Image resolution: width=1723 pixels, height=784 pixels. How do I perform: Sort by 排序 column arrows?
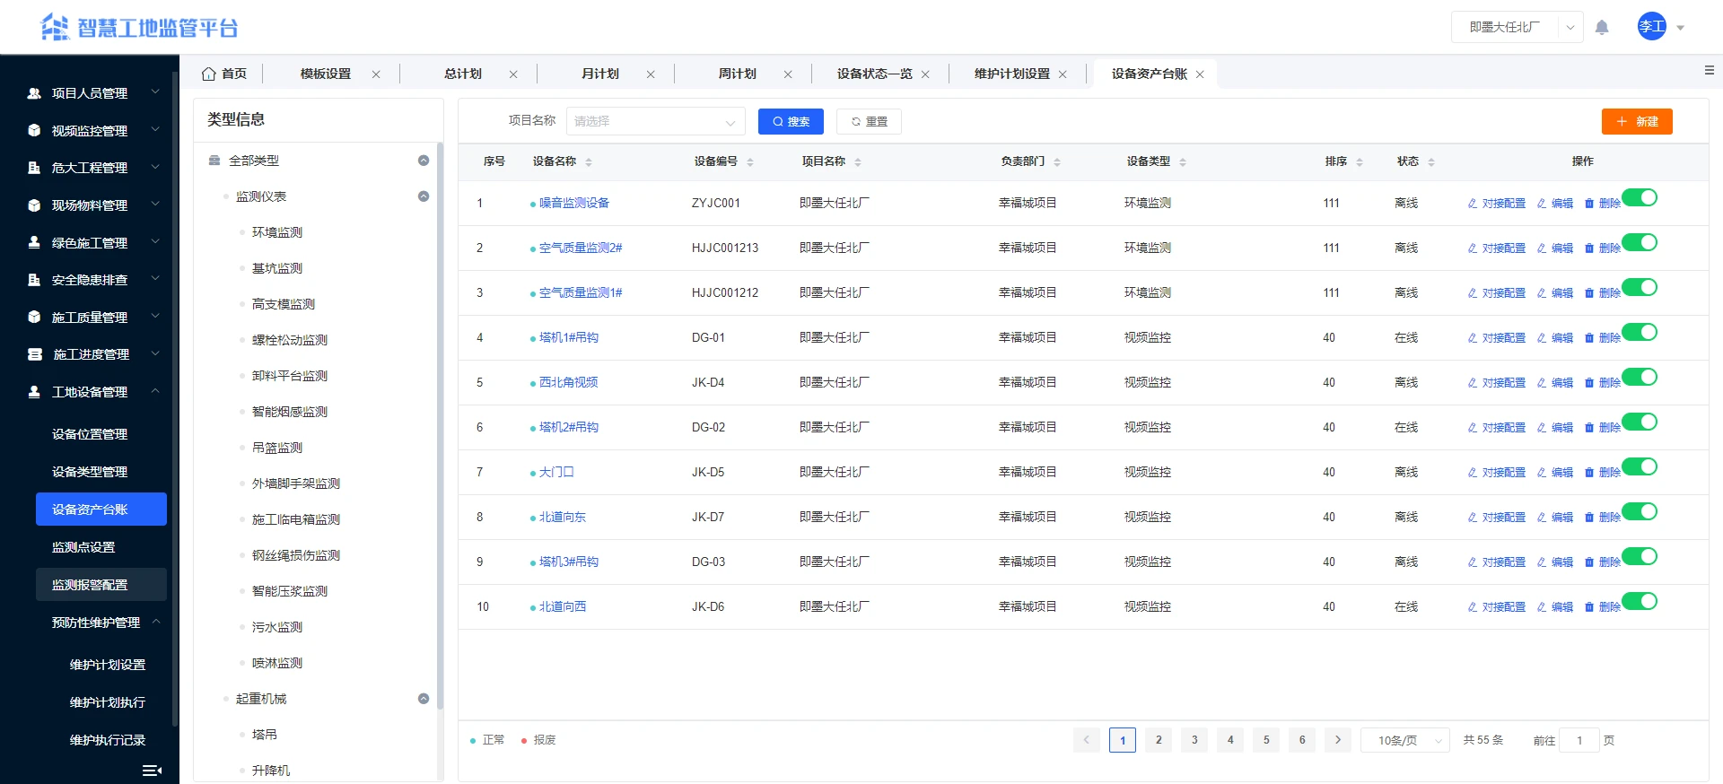pyautogui.click(x=1360, y=162)
